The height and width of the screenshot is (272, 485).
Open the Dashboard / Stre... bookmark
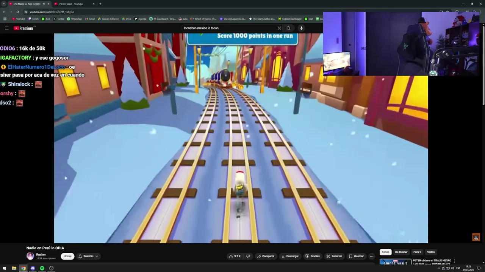click(x=163, y=19)
